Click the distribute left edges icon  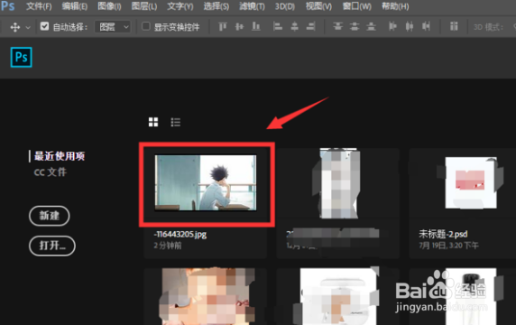coord(392,26)
